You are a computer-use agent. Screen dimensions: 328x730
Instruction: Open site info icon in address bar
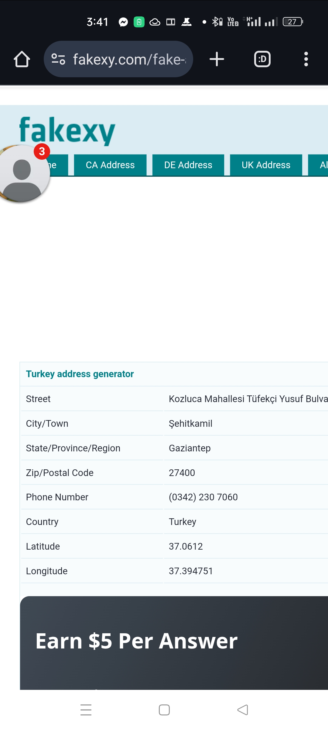click(58, 59)
